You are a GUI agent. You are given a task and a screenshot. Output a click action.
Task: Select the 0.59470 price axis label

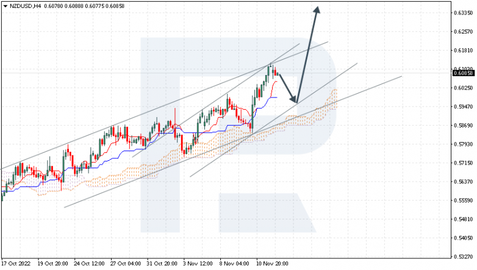[x=464, y=107]
